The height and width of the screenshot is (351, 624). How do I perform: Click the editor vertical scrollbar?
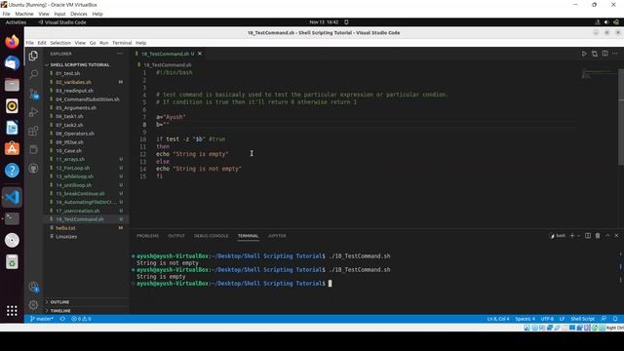(x=621, y=116)
